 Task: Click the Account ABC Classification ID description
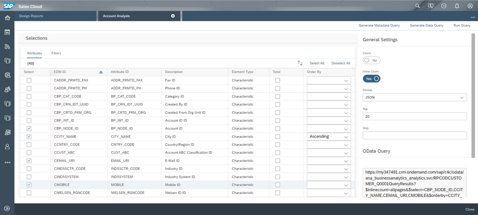(189, 153)
